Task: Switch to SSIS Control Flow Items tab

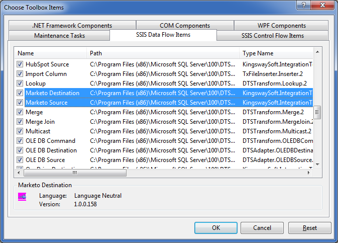Action: point(273,35)
